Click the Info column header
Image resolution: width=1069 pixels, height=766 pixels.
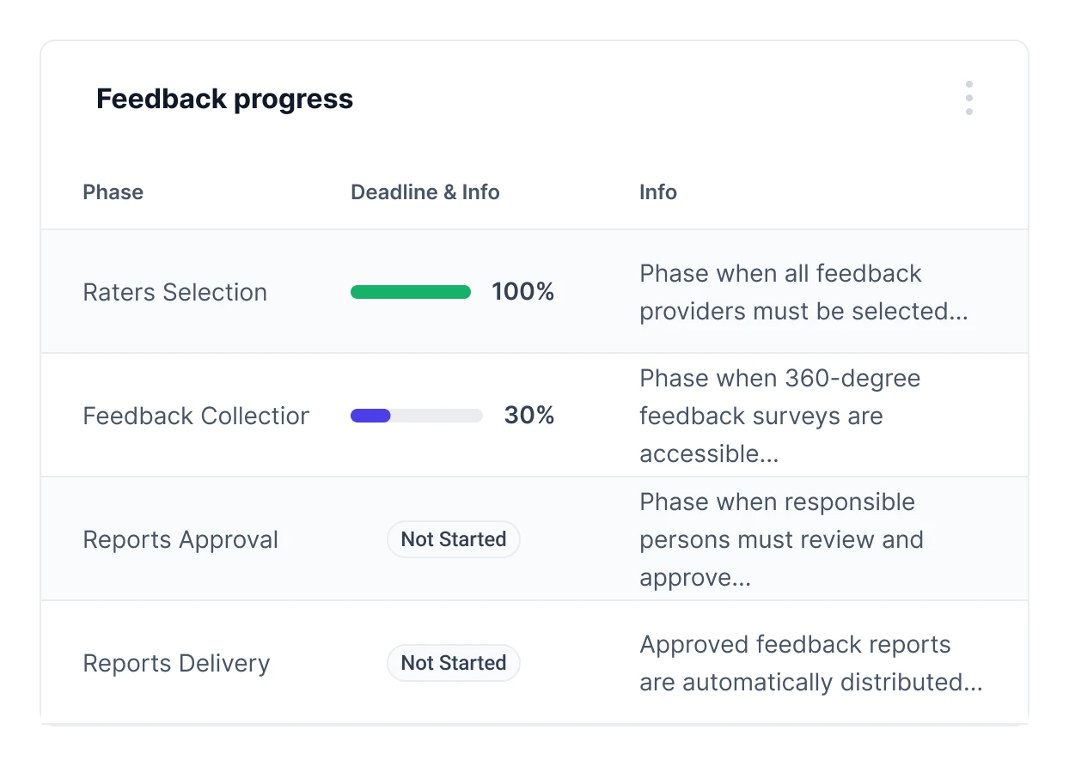coord(657,192)
